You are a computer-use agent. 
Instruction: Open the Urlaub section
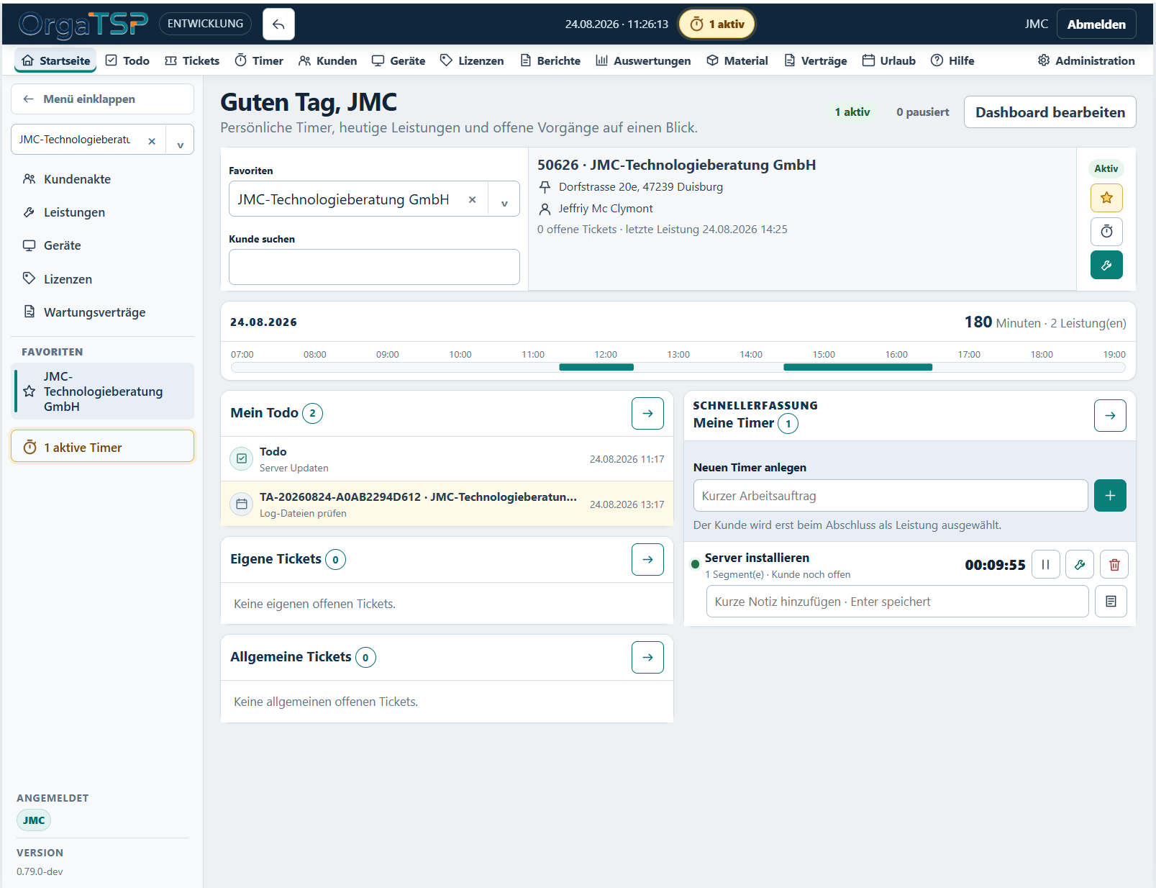click(889, 60)
